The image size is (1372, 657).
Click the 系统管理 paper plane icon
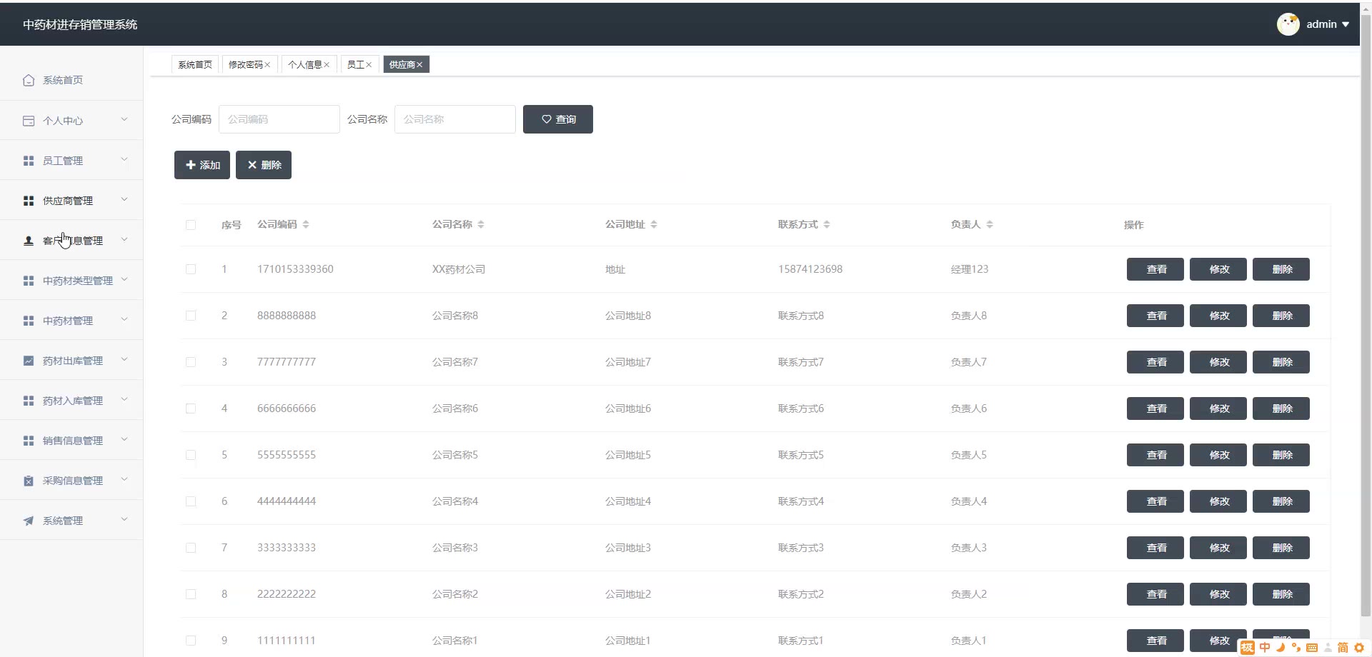point(29,521)
